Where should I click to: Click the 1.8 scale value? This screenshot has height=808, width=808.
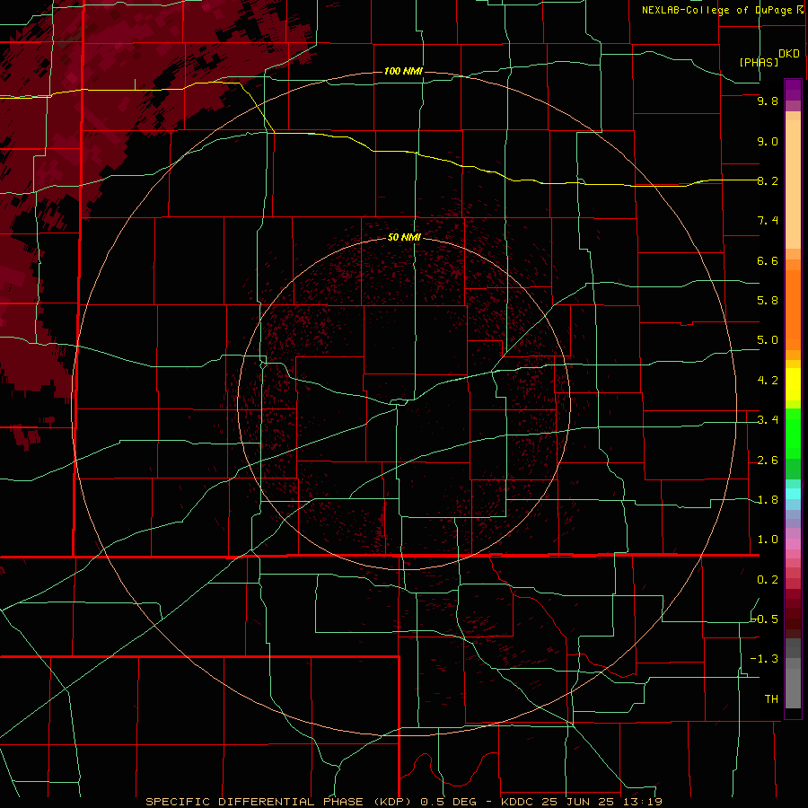click(768, 500)
